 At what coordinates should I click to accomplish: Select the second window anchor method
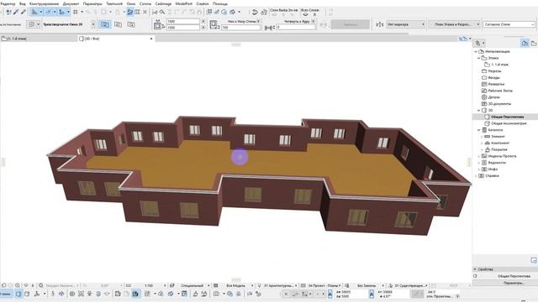click(118, 24)
